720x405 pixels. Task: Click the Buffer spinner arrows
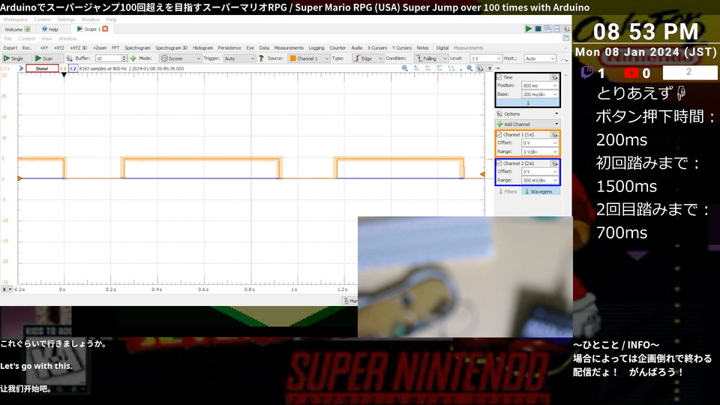[x=124, y=58]
